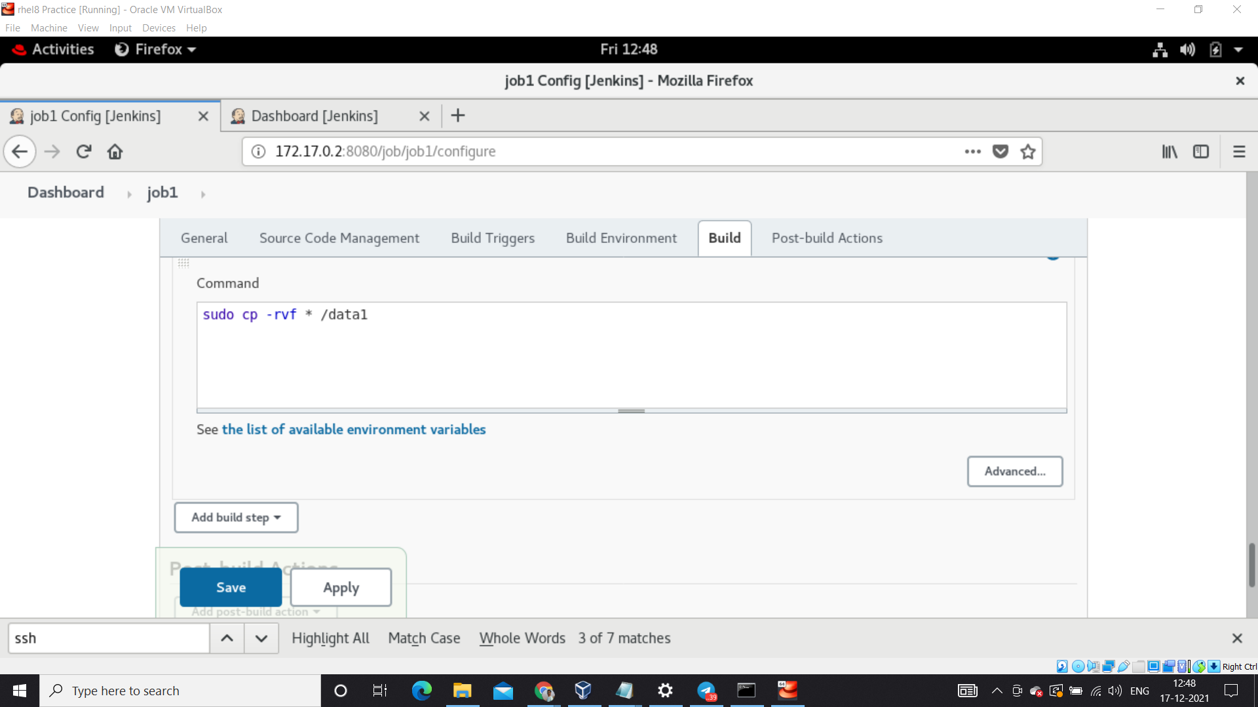Image resolution: width=1258 pixels, height=707 pixels.
Task: Open the Add build step dropdown
Action: pos(235,517)
